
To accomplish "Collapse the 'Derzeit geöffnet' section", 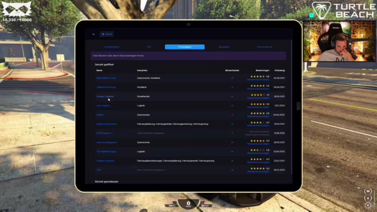I will pyautogui.click(x=104, y=64).
